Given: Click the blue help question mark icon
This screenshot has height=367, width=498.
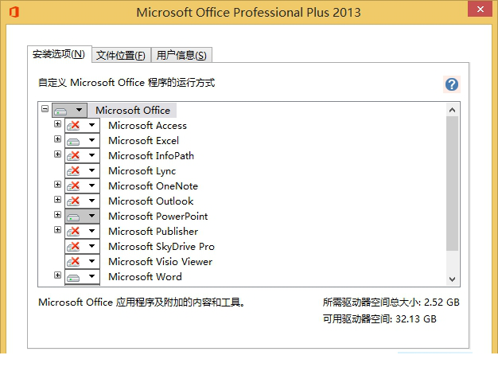Looking at the screenshot, I should pos(452,84).
